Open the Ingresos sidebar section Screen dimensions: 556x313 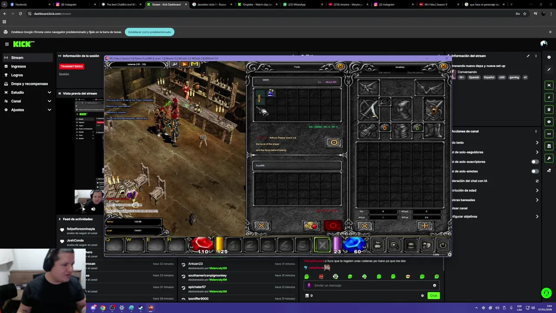coord(28,66)
